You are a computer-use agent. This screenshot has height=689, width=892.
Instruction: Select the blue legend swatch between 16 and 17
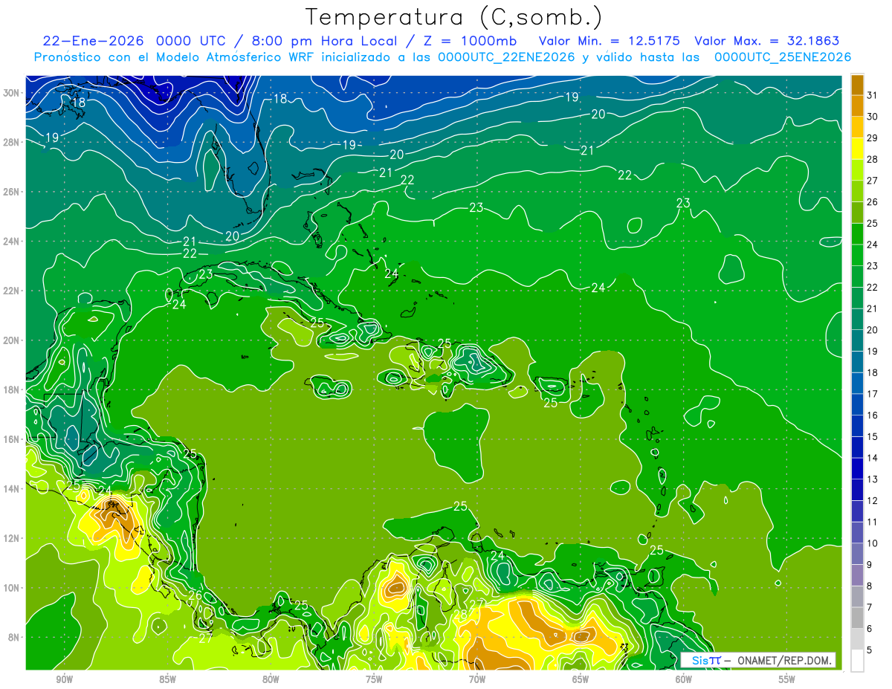[x=857, y=405]
